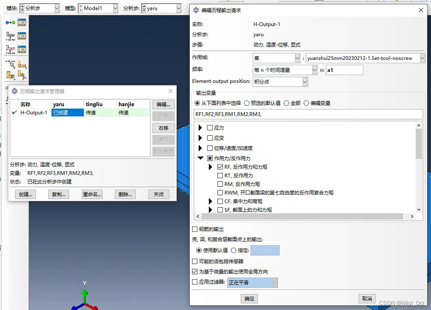Enable 可能的话包括传感器 checkbox
The image size is (431, 310).
pos(195,261)
